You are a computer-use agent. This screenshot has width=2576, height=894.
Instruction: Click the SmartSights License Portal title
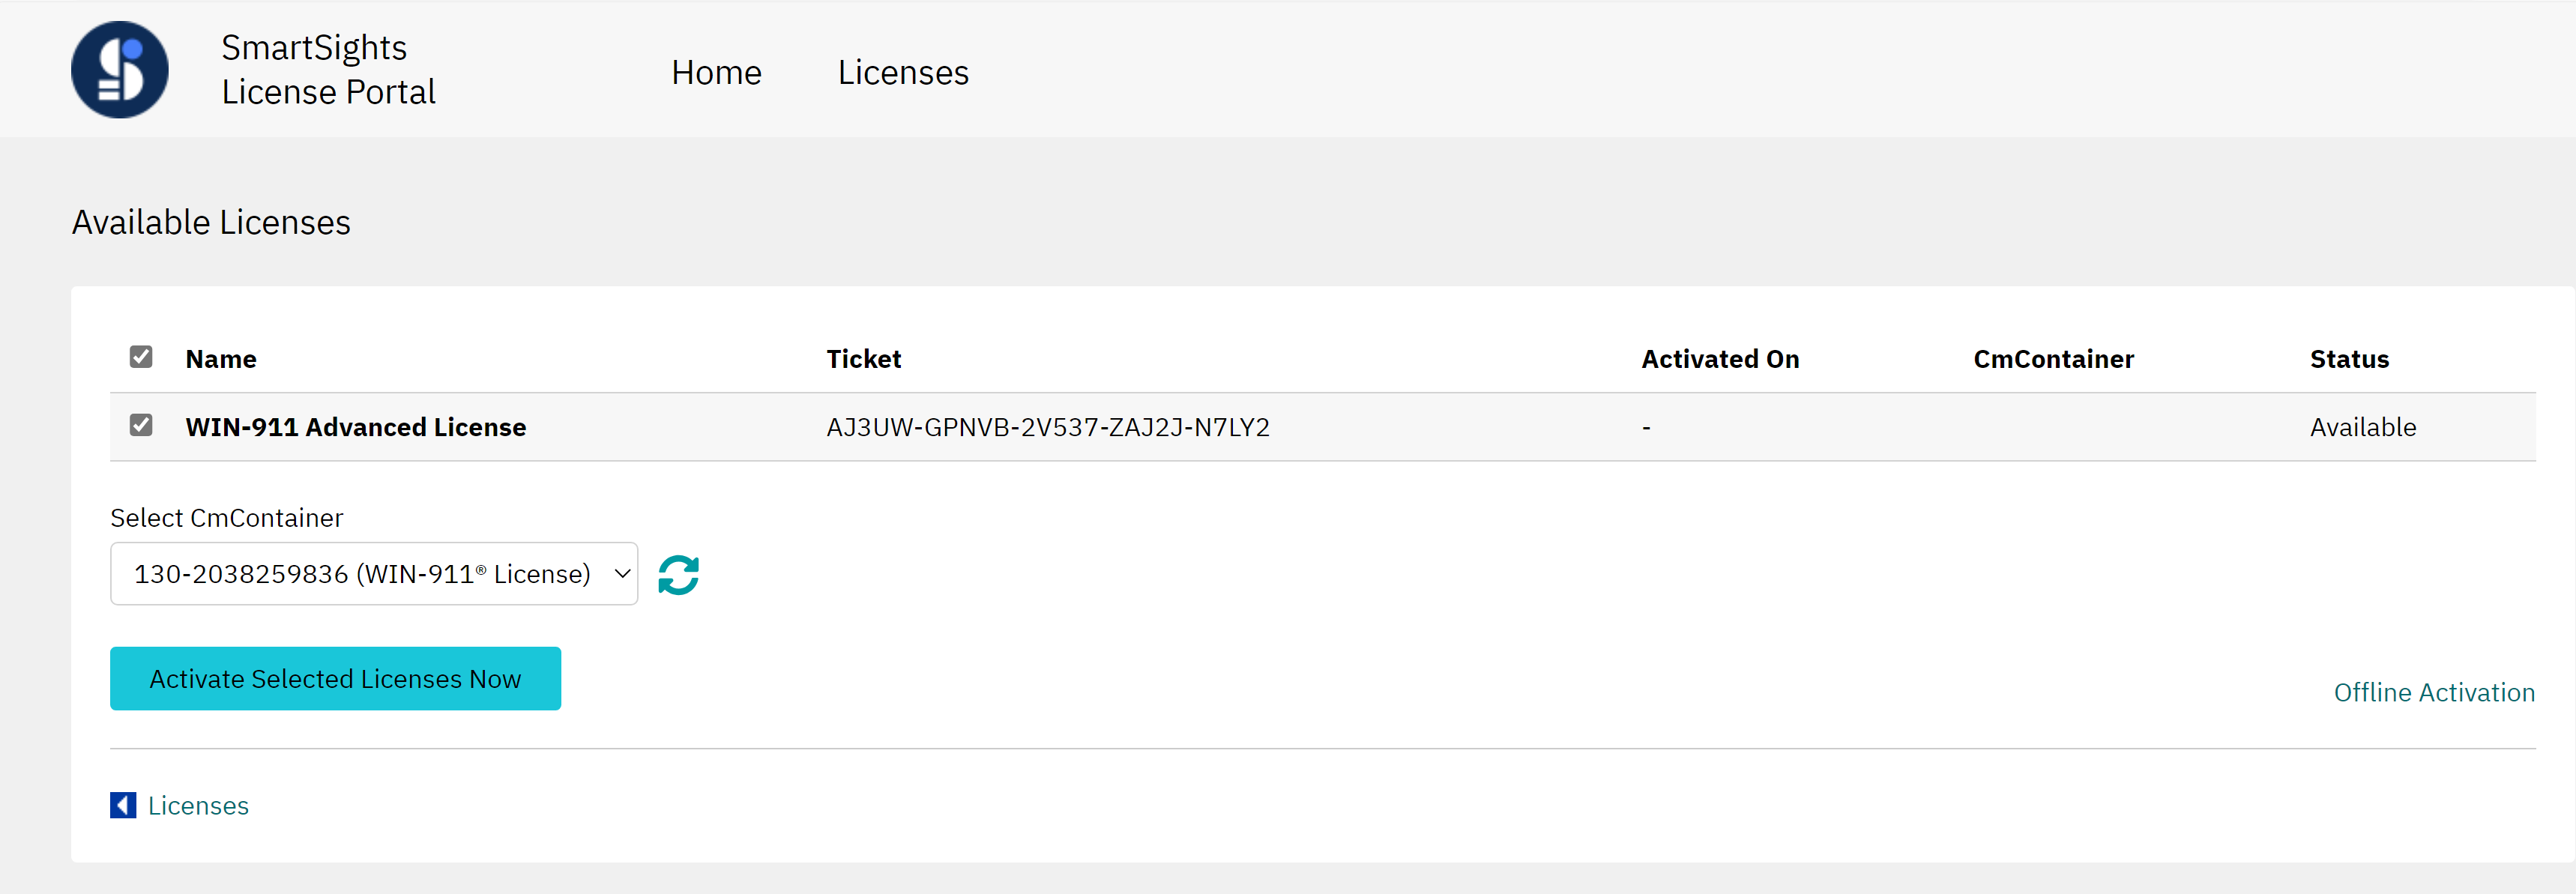328,70
